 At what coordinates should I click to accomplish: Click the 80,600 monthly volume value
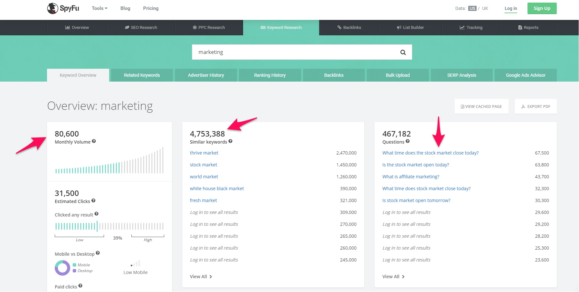point(67,134)
